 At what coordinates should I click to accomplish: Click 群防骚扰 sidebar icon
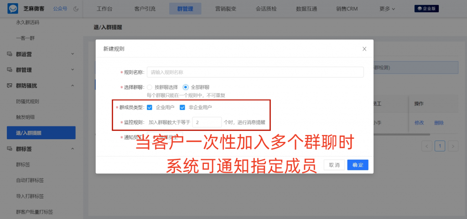click(10, 85)
